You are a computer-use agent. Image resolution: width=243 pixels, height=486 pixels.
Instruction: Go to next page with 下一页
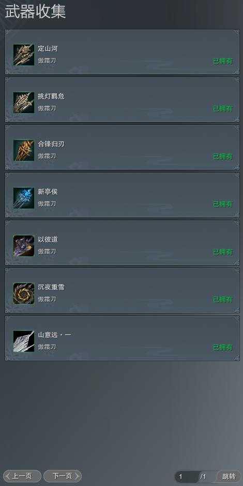click(63, 476)
